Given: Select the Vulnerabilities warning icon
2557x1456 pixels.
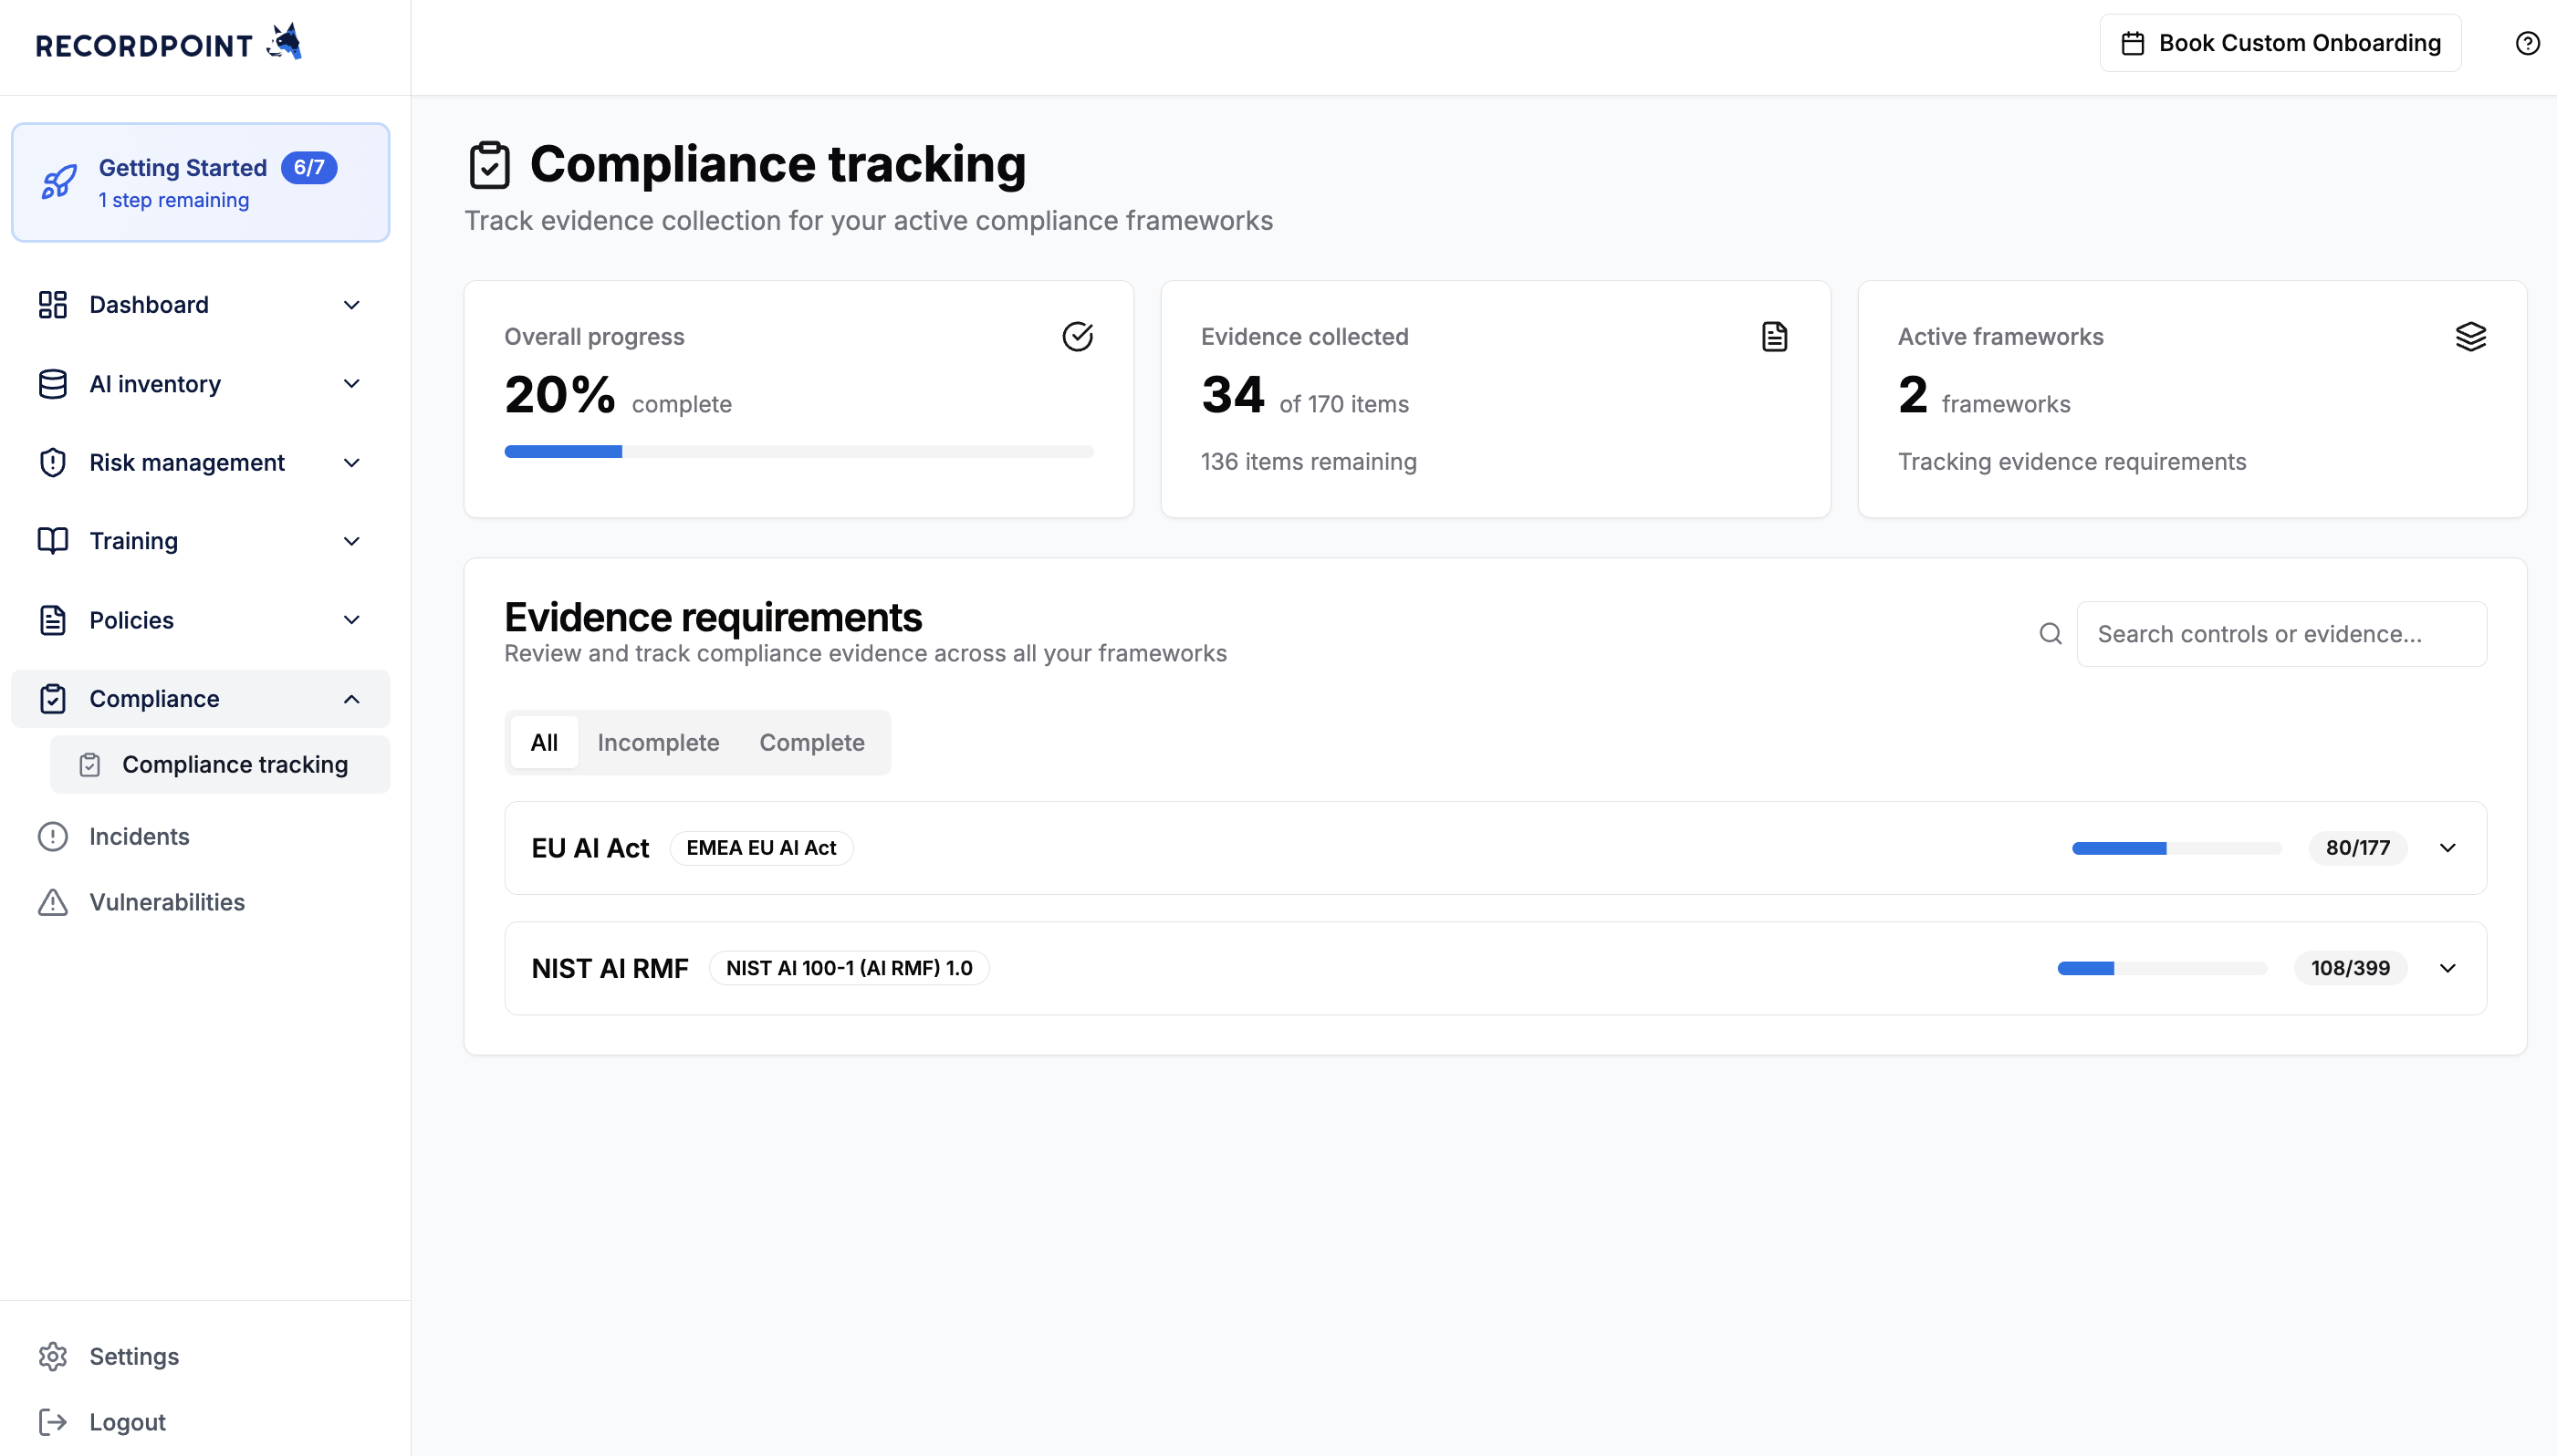Looking at the screenshot, I should pyautogui.click(x=52, y=901).
